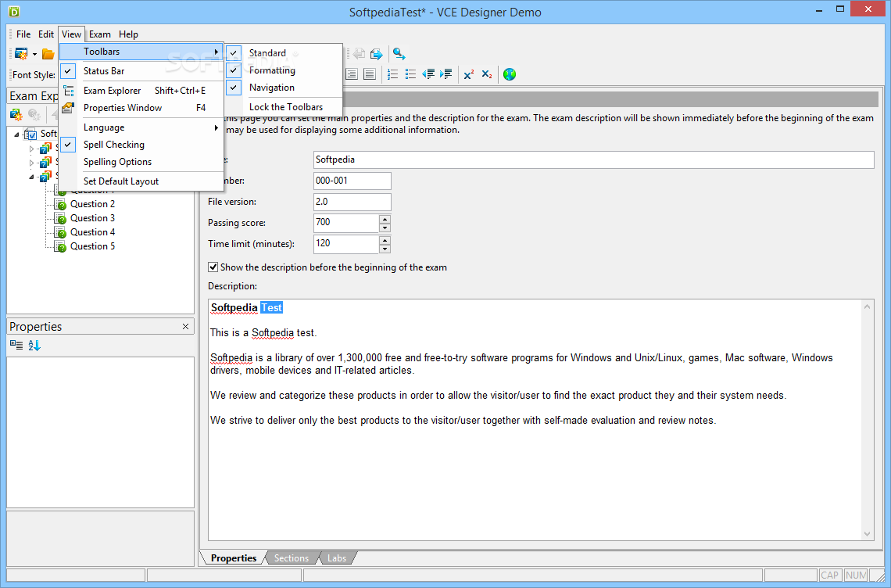Viewport: 891px width, 588px height.
Task: Open Spelling Options
Action: [x=117, y=162]
